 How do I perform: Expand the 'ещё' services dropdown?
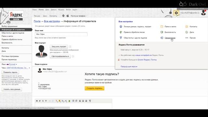[x=75, y=10]
